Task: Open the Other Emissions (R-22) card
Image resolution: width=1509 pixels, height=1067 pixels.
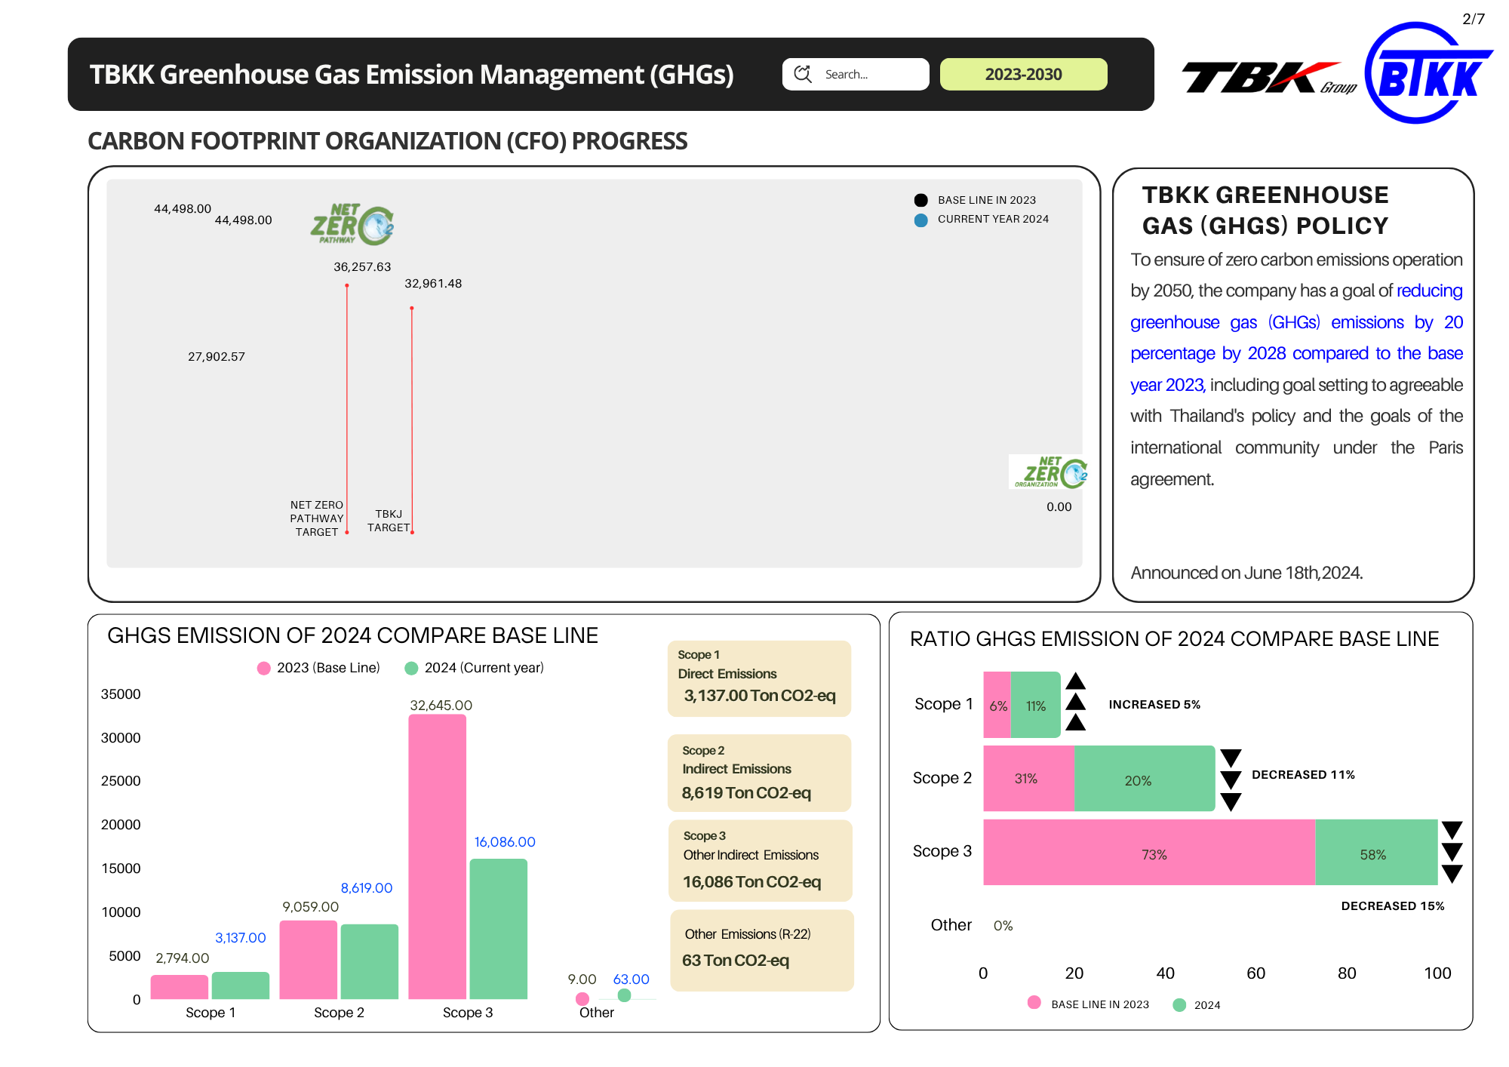Action: [762, 951]
